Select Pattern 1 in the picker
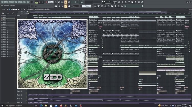 [x=8, y=16]
